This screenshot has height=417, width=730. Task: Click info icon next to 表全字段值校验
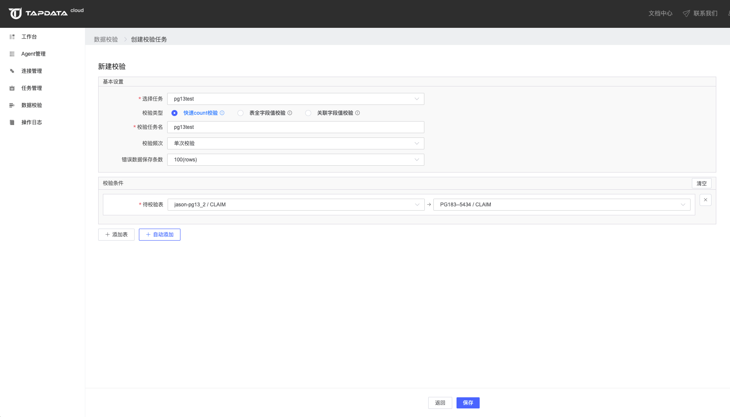[x=290, y=113]
